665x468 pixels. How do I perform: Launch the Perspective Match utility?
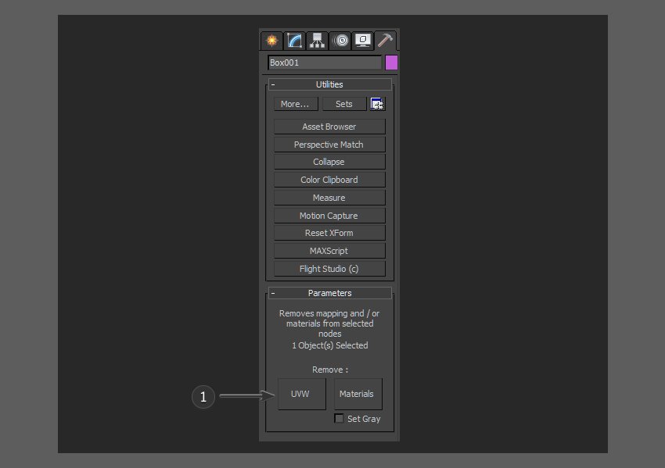[x=329, y=145]
